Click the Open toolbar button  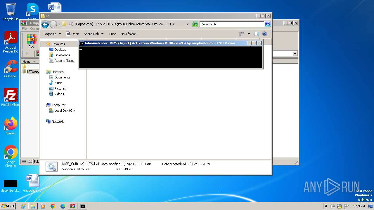click(x=72, y=34)
